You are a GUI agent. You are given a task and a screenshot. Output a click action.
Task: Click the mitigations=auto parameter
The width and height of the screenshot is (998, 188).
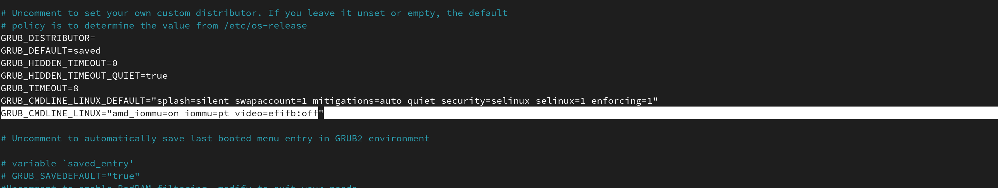click(x=357, y=101)
